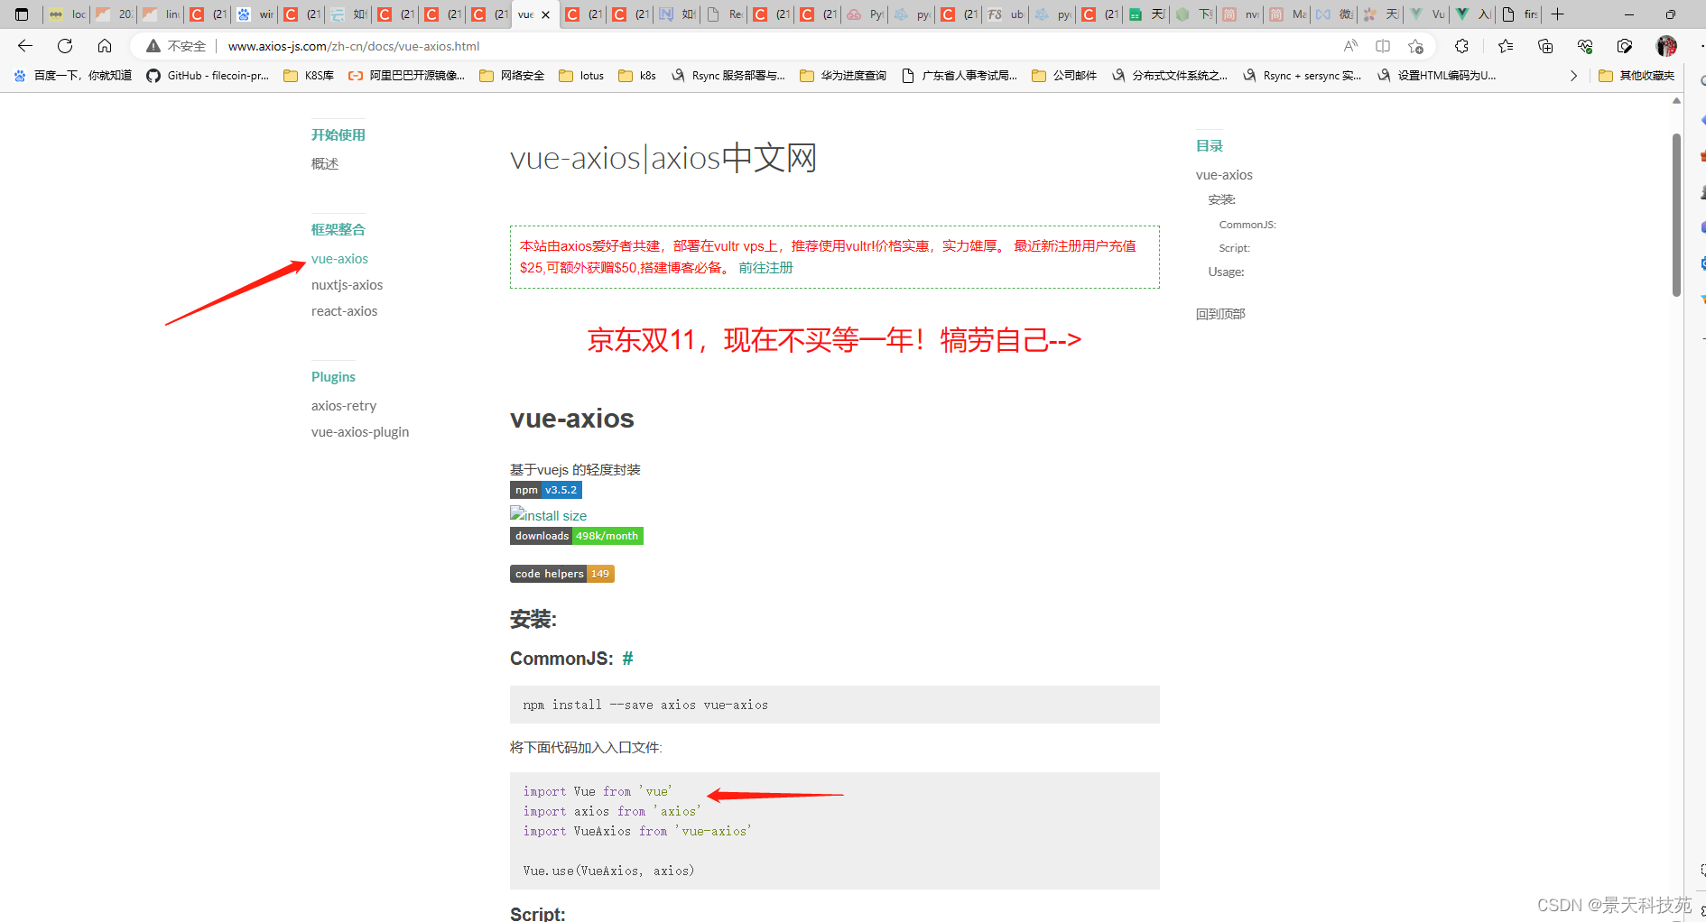Image resolution: width=1706 pixels, height=922 pixels.
Task: Click 回到顶部 back to top
Action: click(x=1220, y=314)
